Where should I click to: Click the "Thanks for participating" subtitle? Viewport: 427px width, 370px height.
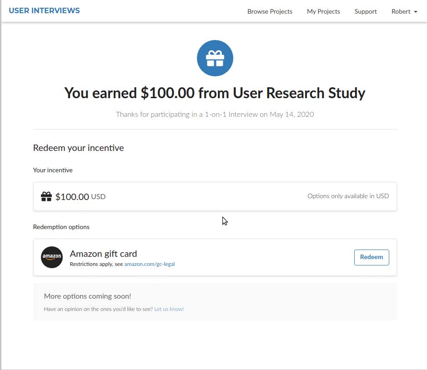215,114
